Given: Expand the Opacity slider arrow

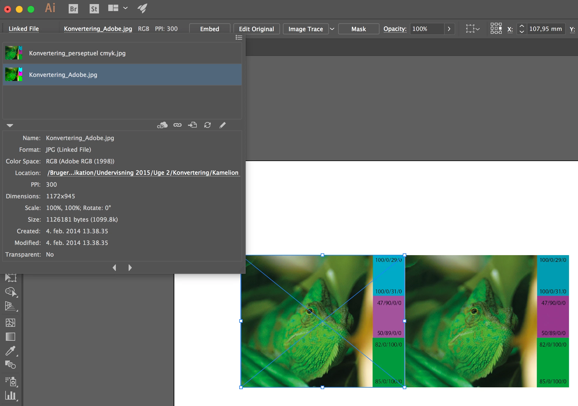Looking at the screenshot, I should 449,29.
